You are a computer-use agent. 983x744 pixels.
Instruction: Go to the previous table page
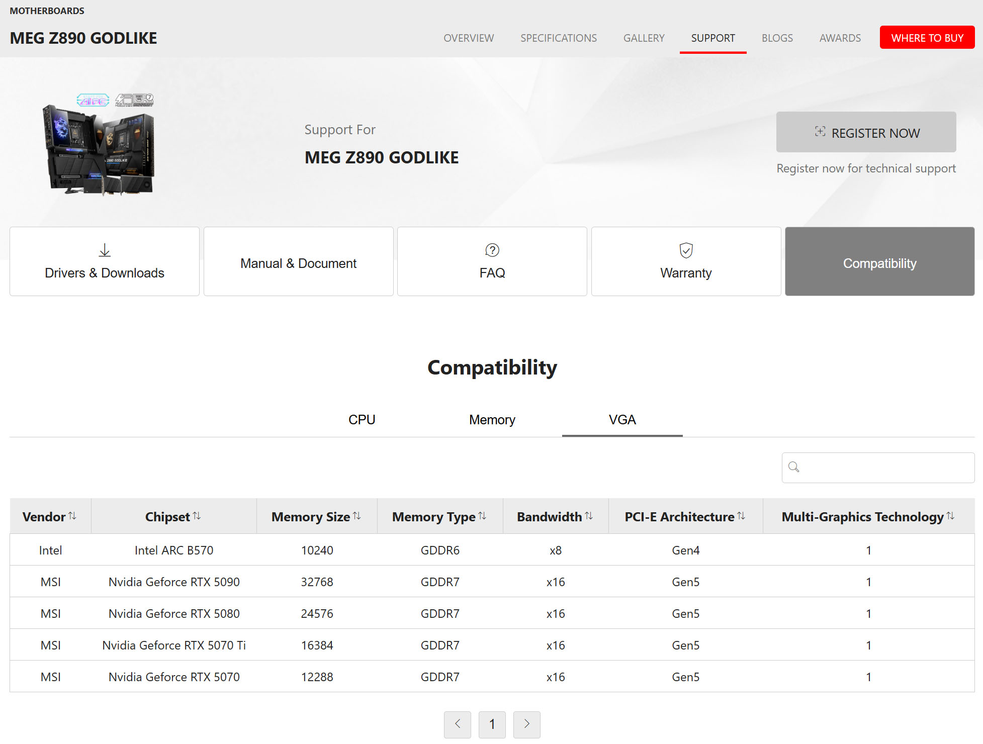[x=458, y=724]
